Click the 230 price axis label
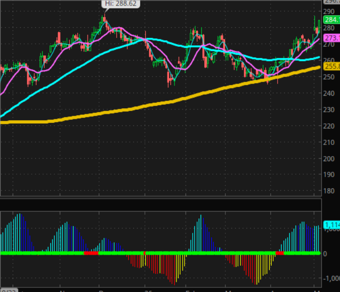The image size is (340, 292). pyautogui.click(x=329, y=110)
